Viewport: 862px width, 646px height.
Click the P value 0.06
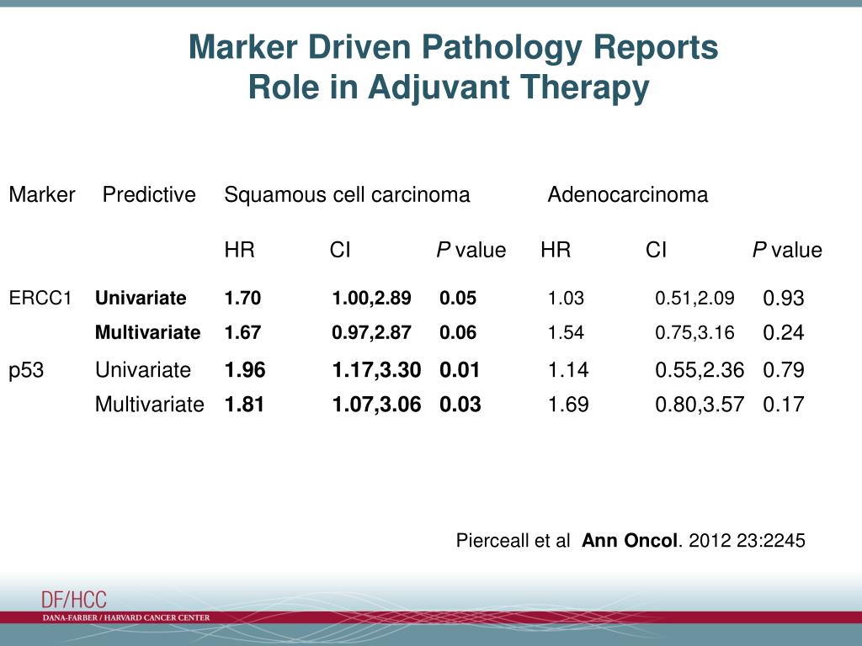pos(458,332)
